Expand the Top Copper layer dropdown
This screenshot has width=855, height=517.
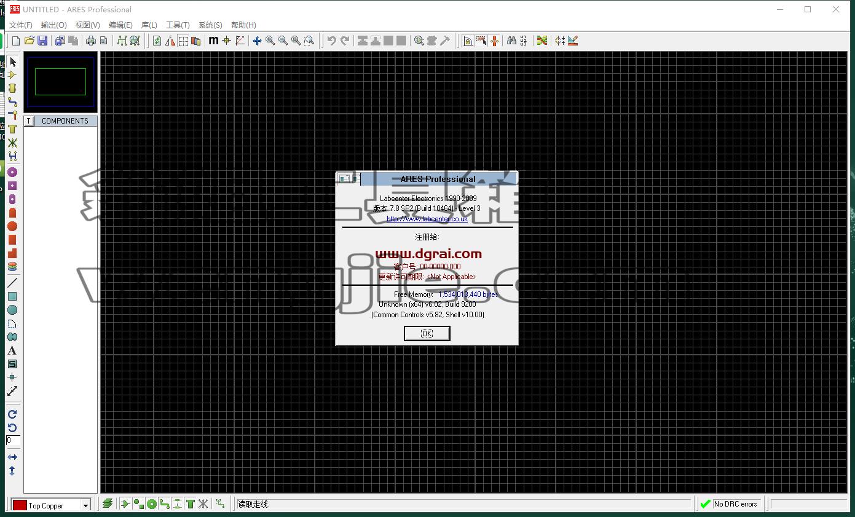(85, 505)
